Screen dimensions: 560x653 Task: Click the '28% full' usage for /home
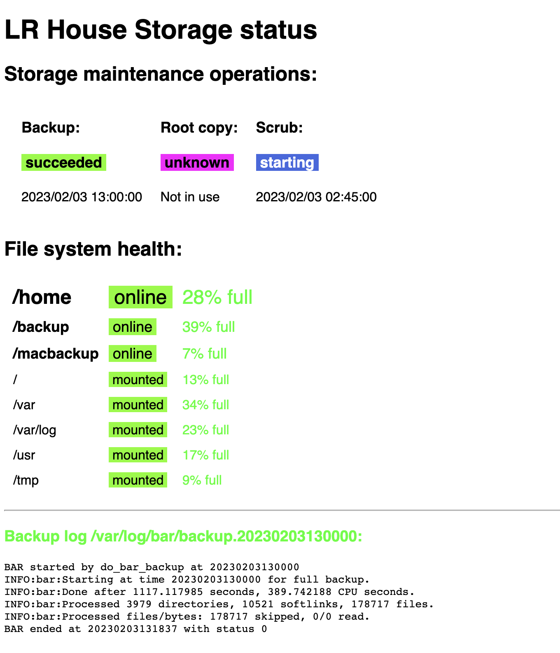[x=217, y=297]
